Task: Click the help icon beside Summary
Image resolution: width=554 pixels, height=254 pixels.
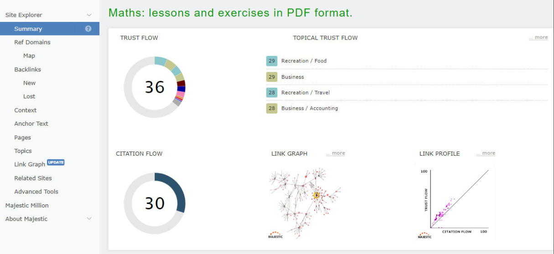Action: [x=88, y=29]
